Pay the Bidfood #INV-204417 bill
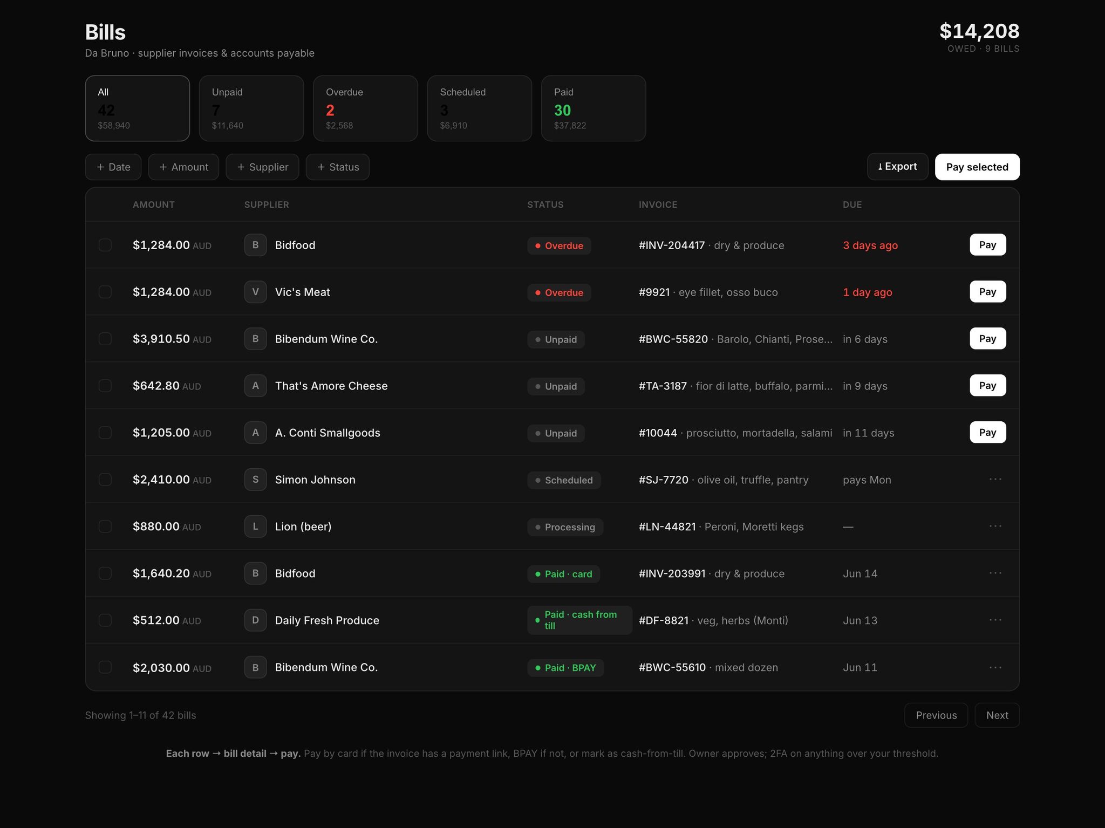Viewport: 1105px width, 828px height. coord(988,245)
